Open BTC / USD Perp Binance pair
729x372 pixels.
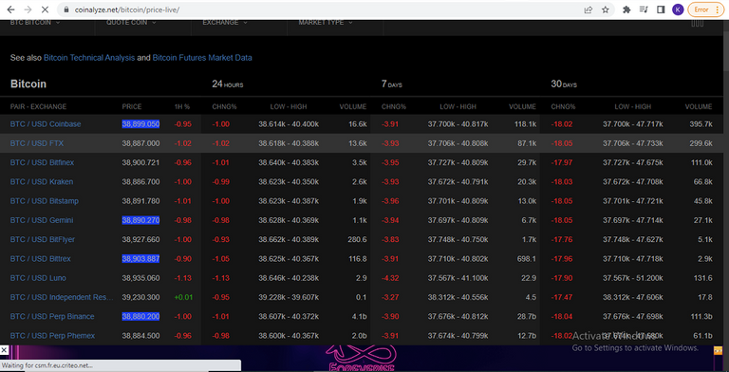coord(52,316)
